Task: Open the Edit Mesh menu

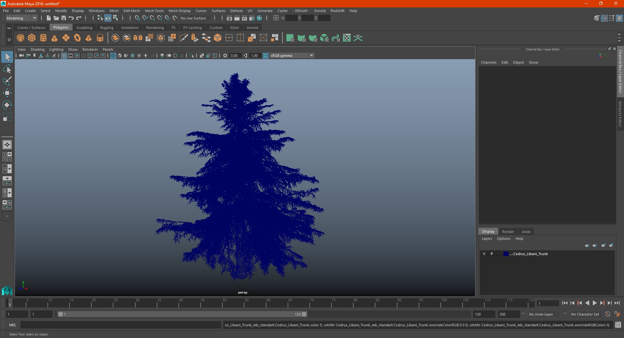Action: [x=132, y=11]
